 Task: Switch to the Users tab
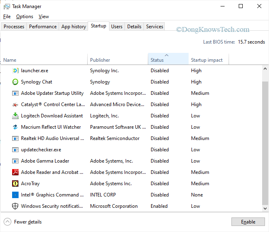coord(117,27)
